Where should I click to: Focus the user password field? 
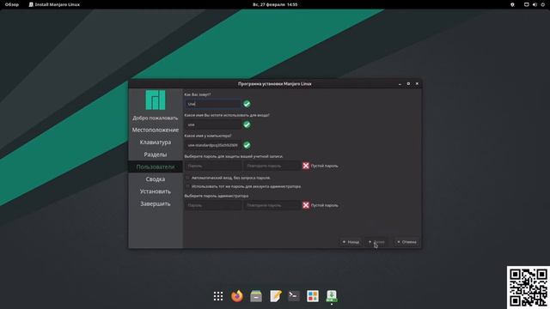(x=213, y=166)
